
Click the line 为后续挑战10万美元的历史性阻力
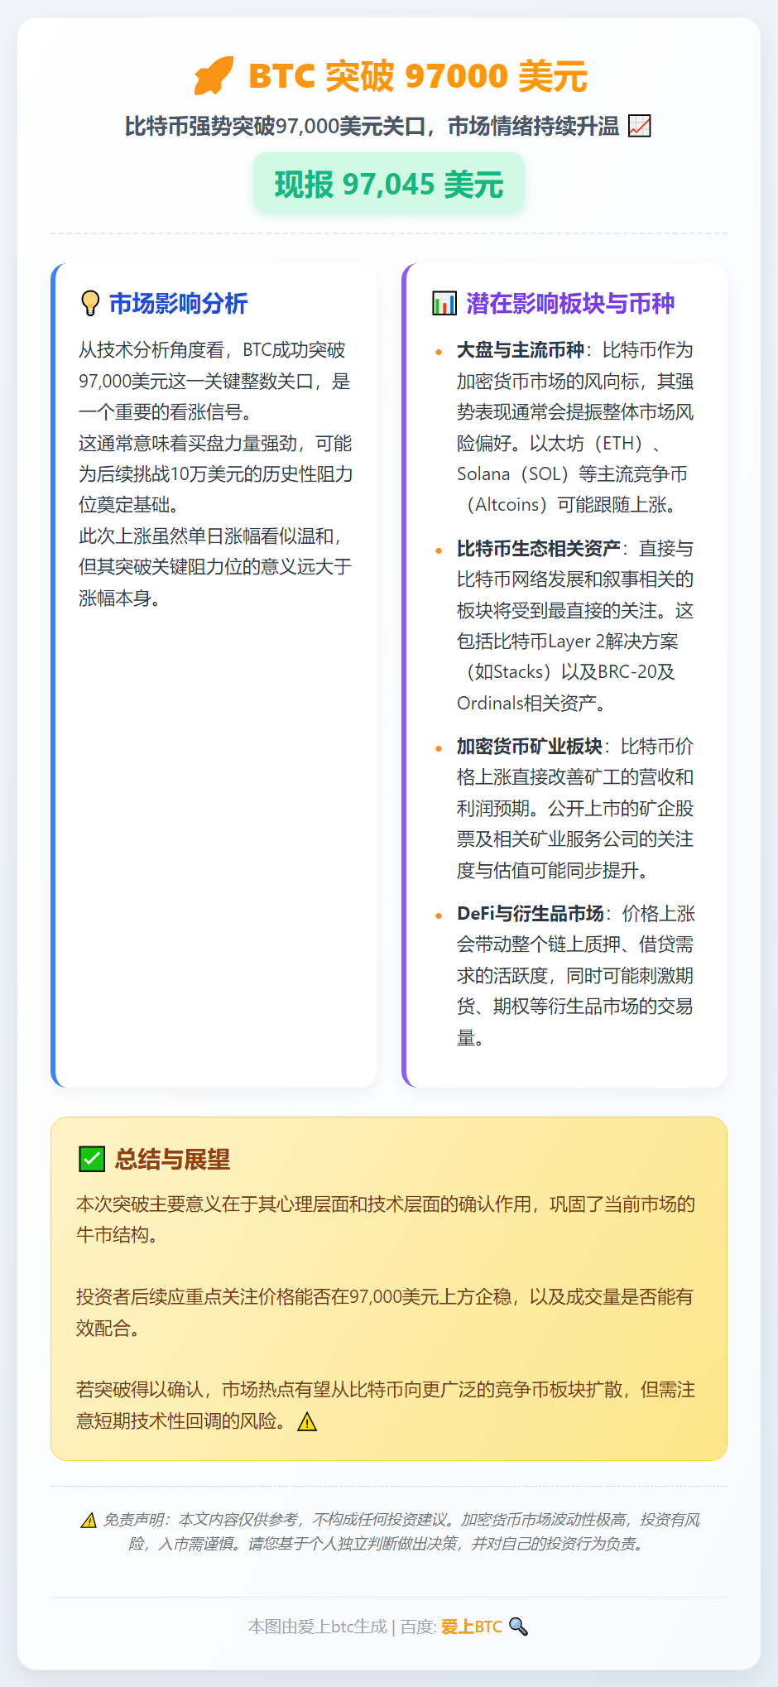[x=216, y=474]
